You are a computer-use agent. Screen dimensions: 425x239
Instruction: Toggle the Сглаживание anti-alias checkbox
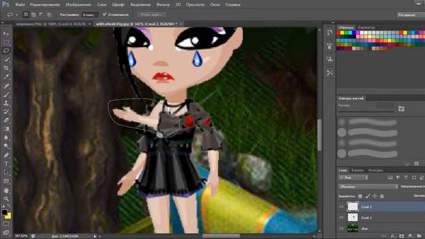point(105,15)
